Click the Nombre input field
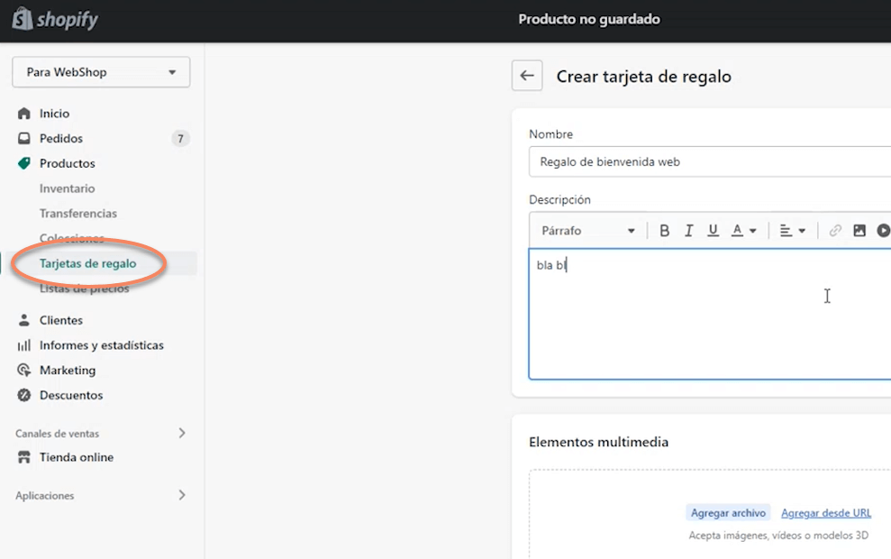The width and height of the screenshot is (891, 559). click(709, 162)
